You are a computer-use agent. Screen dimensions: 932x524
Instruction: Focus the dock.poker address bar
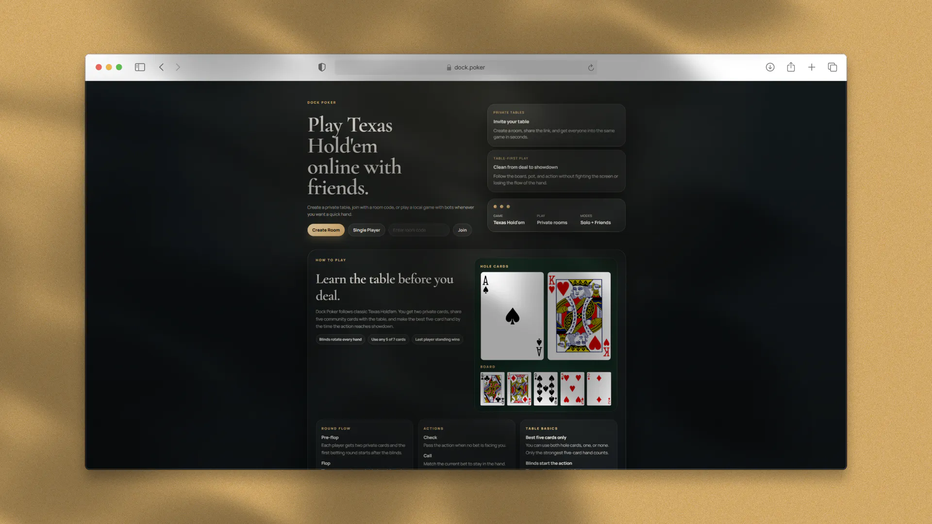(x=466, y=67)
